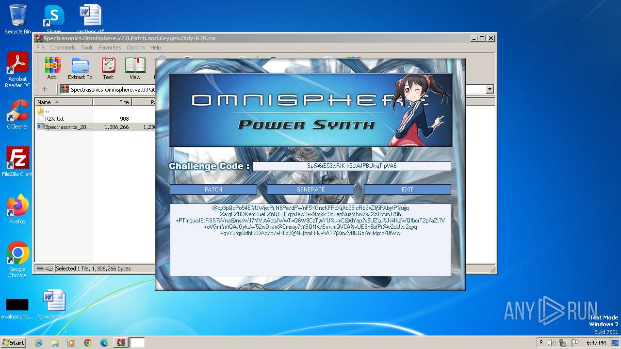
Task: Open the Recycle Bin desktop icon
Action: [17, 19]
